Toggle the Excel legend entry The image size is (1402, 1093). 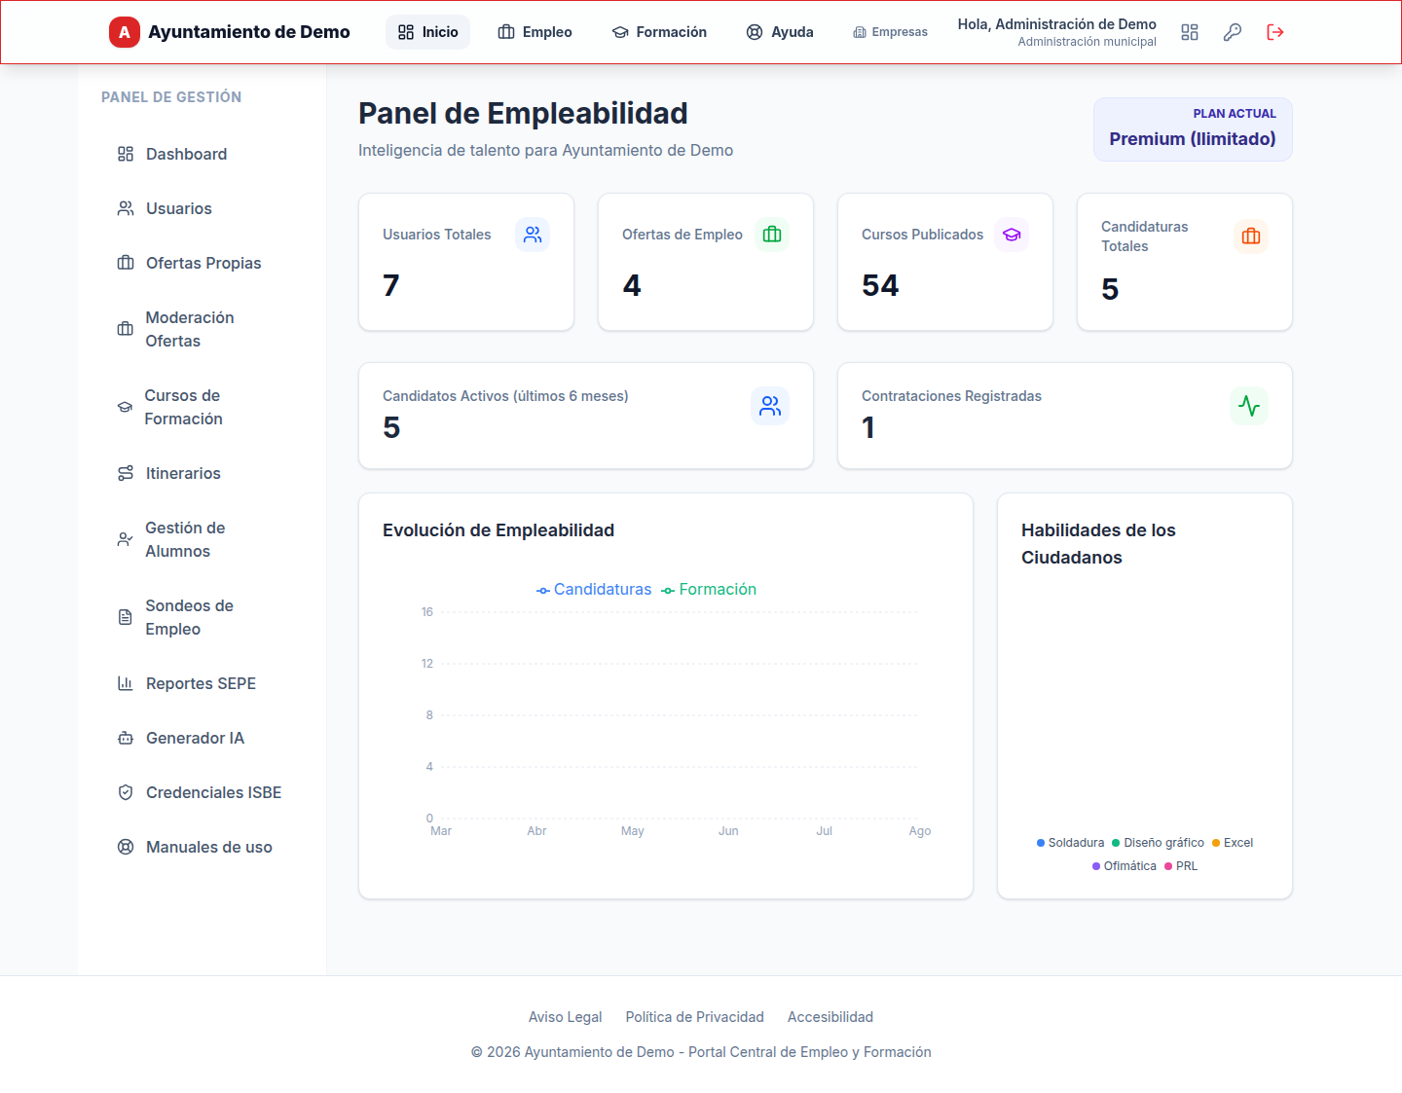[1233, 843]
